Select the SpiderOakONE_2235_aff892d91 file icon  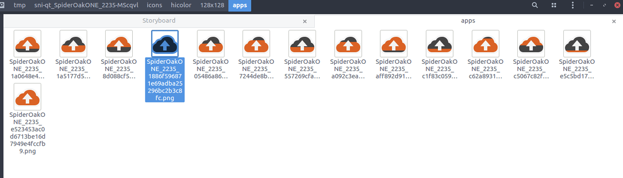coord(394,44)
